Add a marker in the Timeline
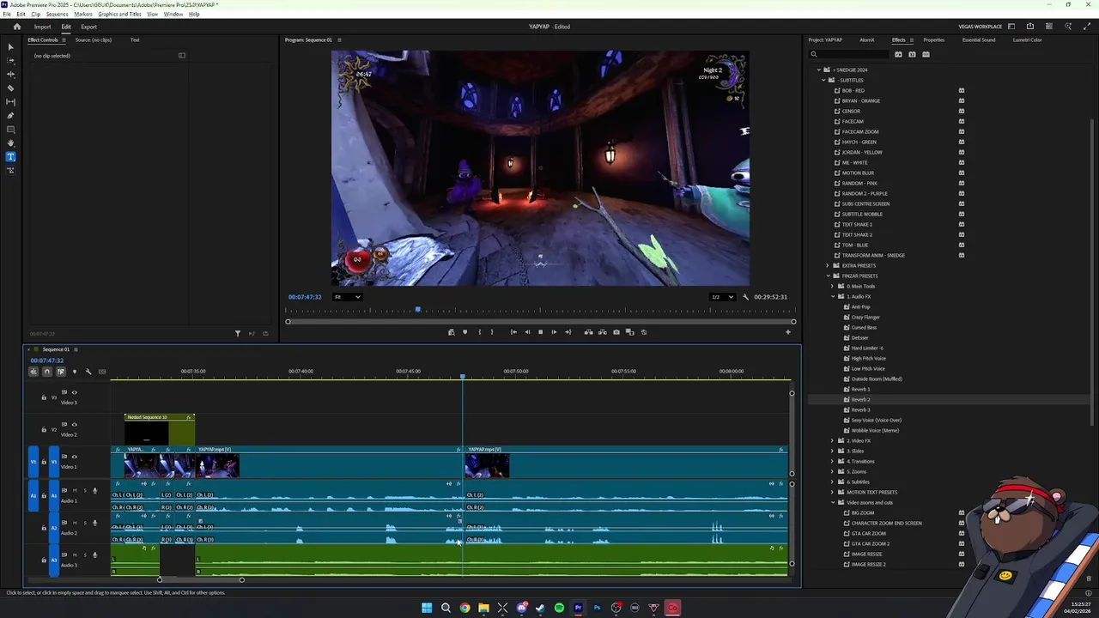 point(74,372)
